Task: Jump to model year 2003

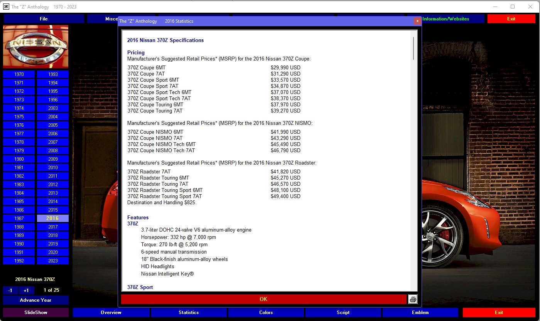Action: tap(53, 108)
